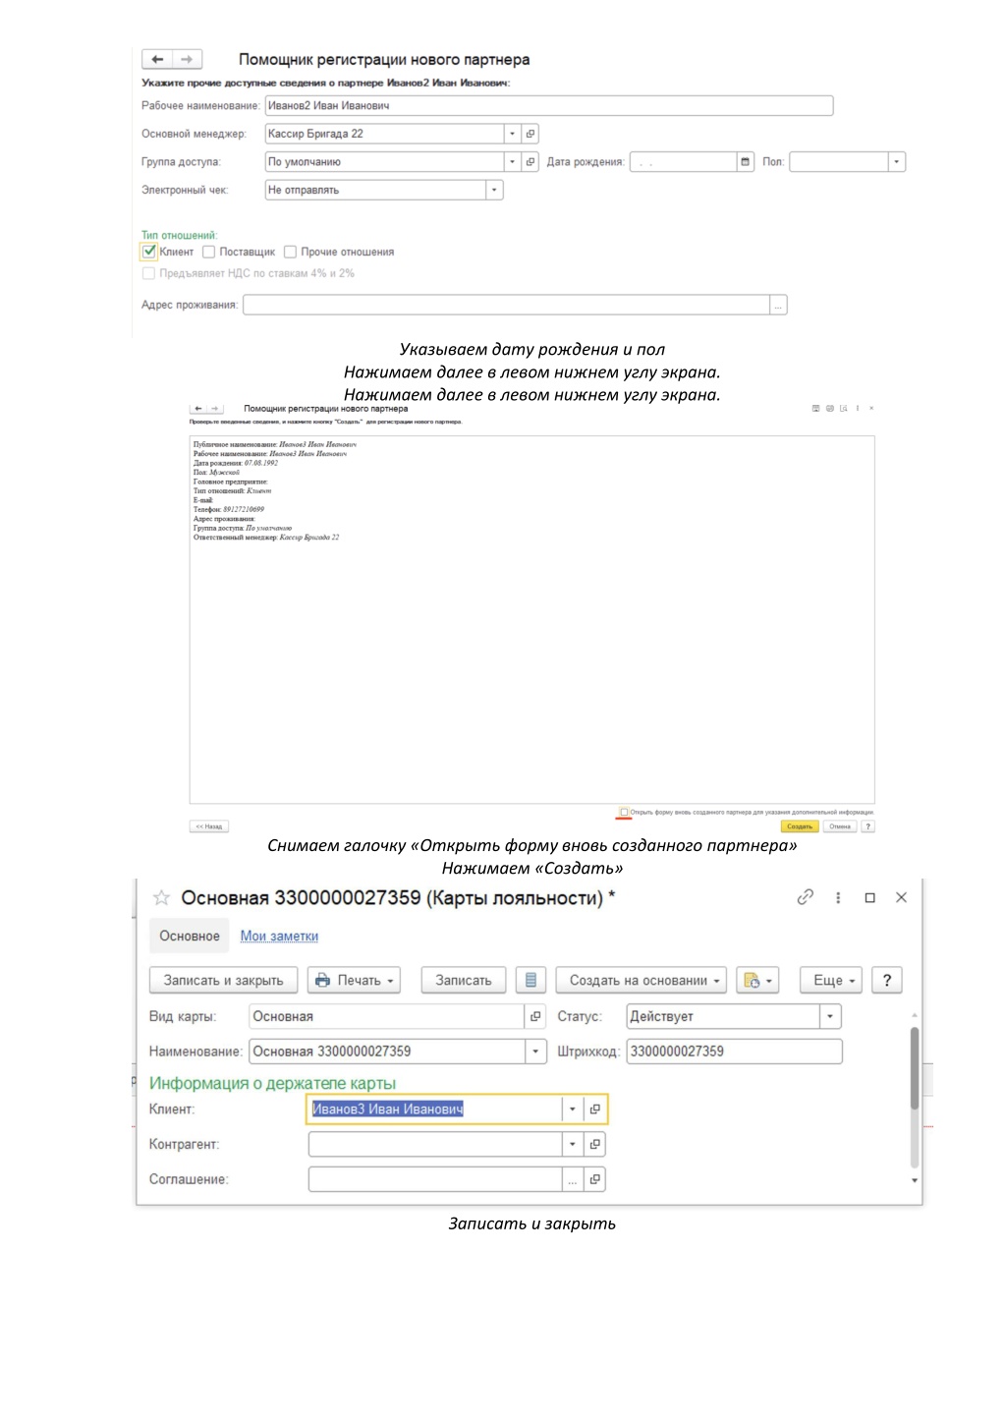Image resolution: width=1005 pixels, height=1422 pixels.
Task: Expand the Группа доступа dropdown
Action: (512, 162)
